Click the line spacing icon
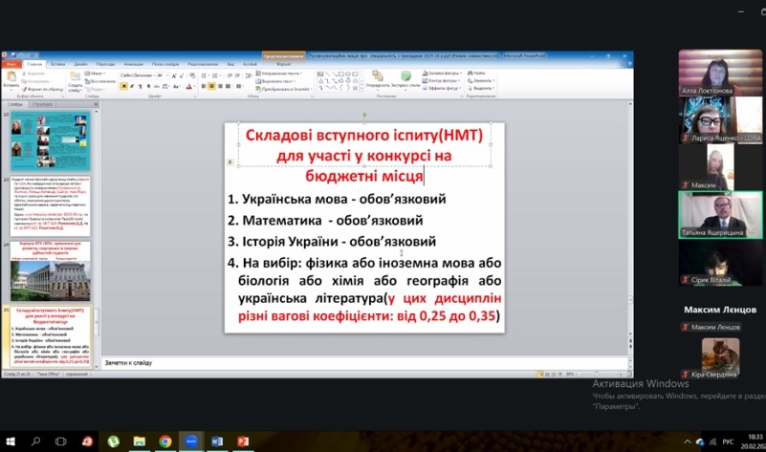The height and width of the screenshot is (452, 766). pos(249,75)
